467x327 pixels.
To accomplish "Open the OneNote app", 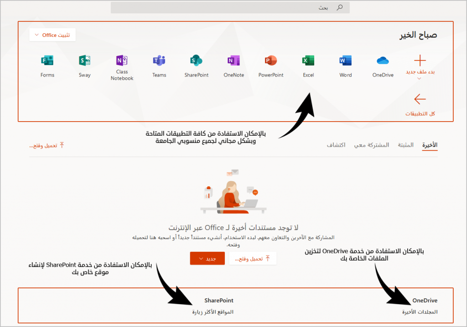I will pyautogui.click(x=233, y=61).
